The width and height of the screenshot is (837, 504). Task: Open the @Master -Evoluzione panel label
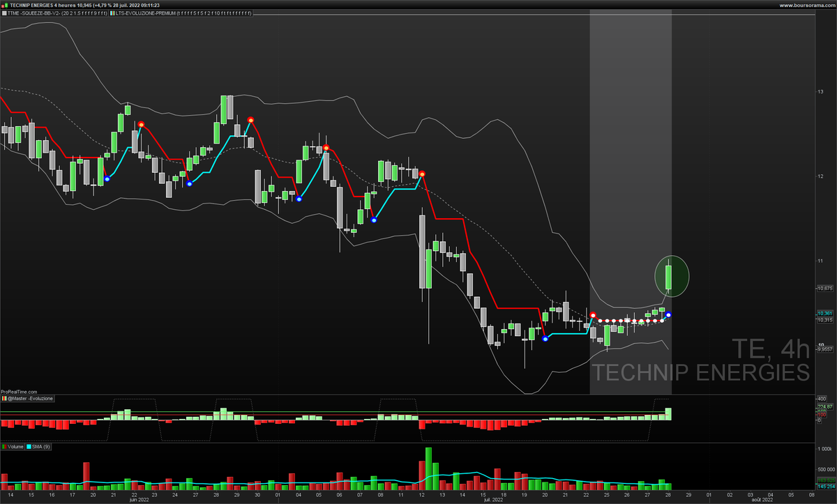[30, 398]
